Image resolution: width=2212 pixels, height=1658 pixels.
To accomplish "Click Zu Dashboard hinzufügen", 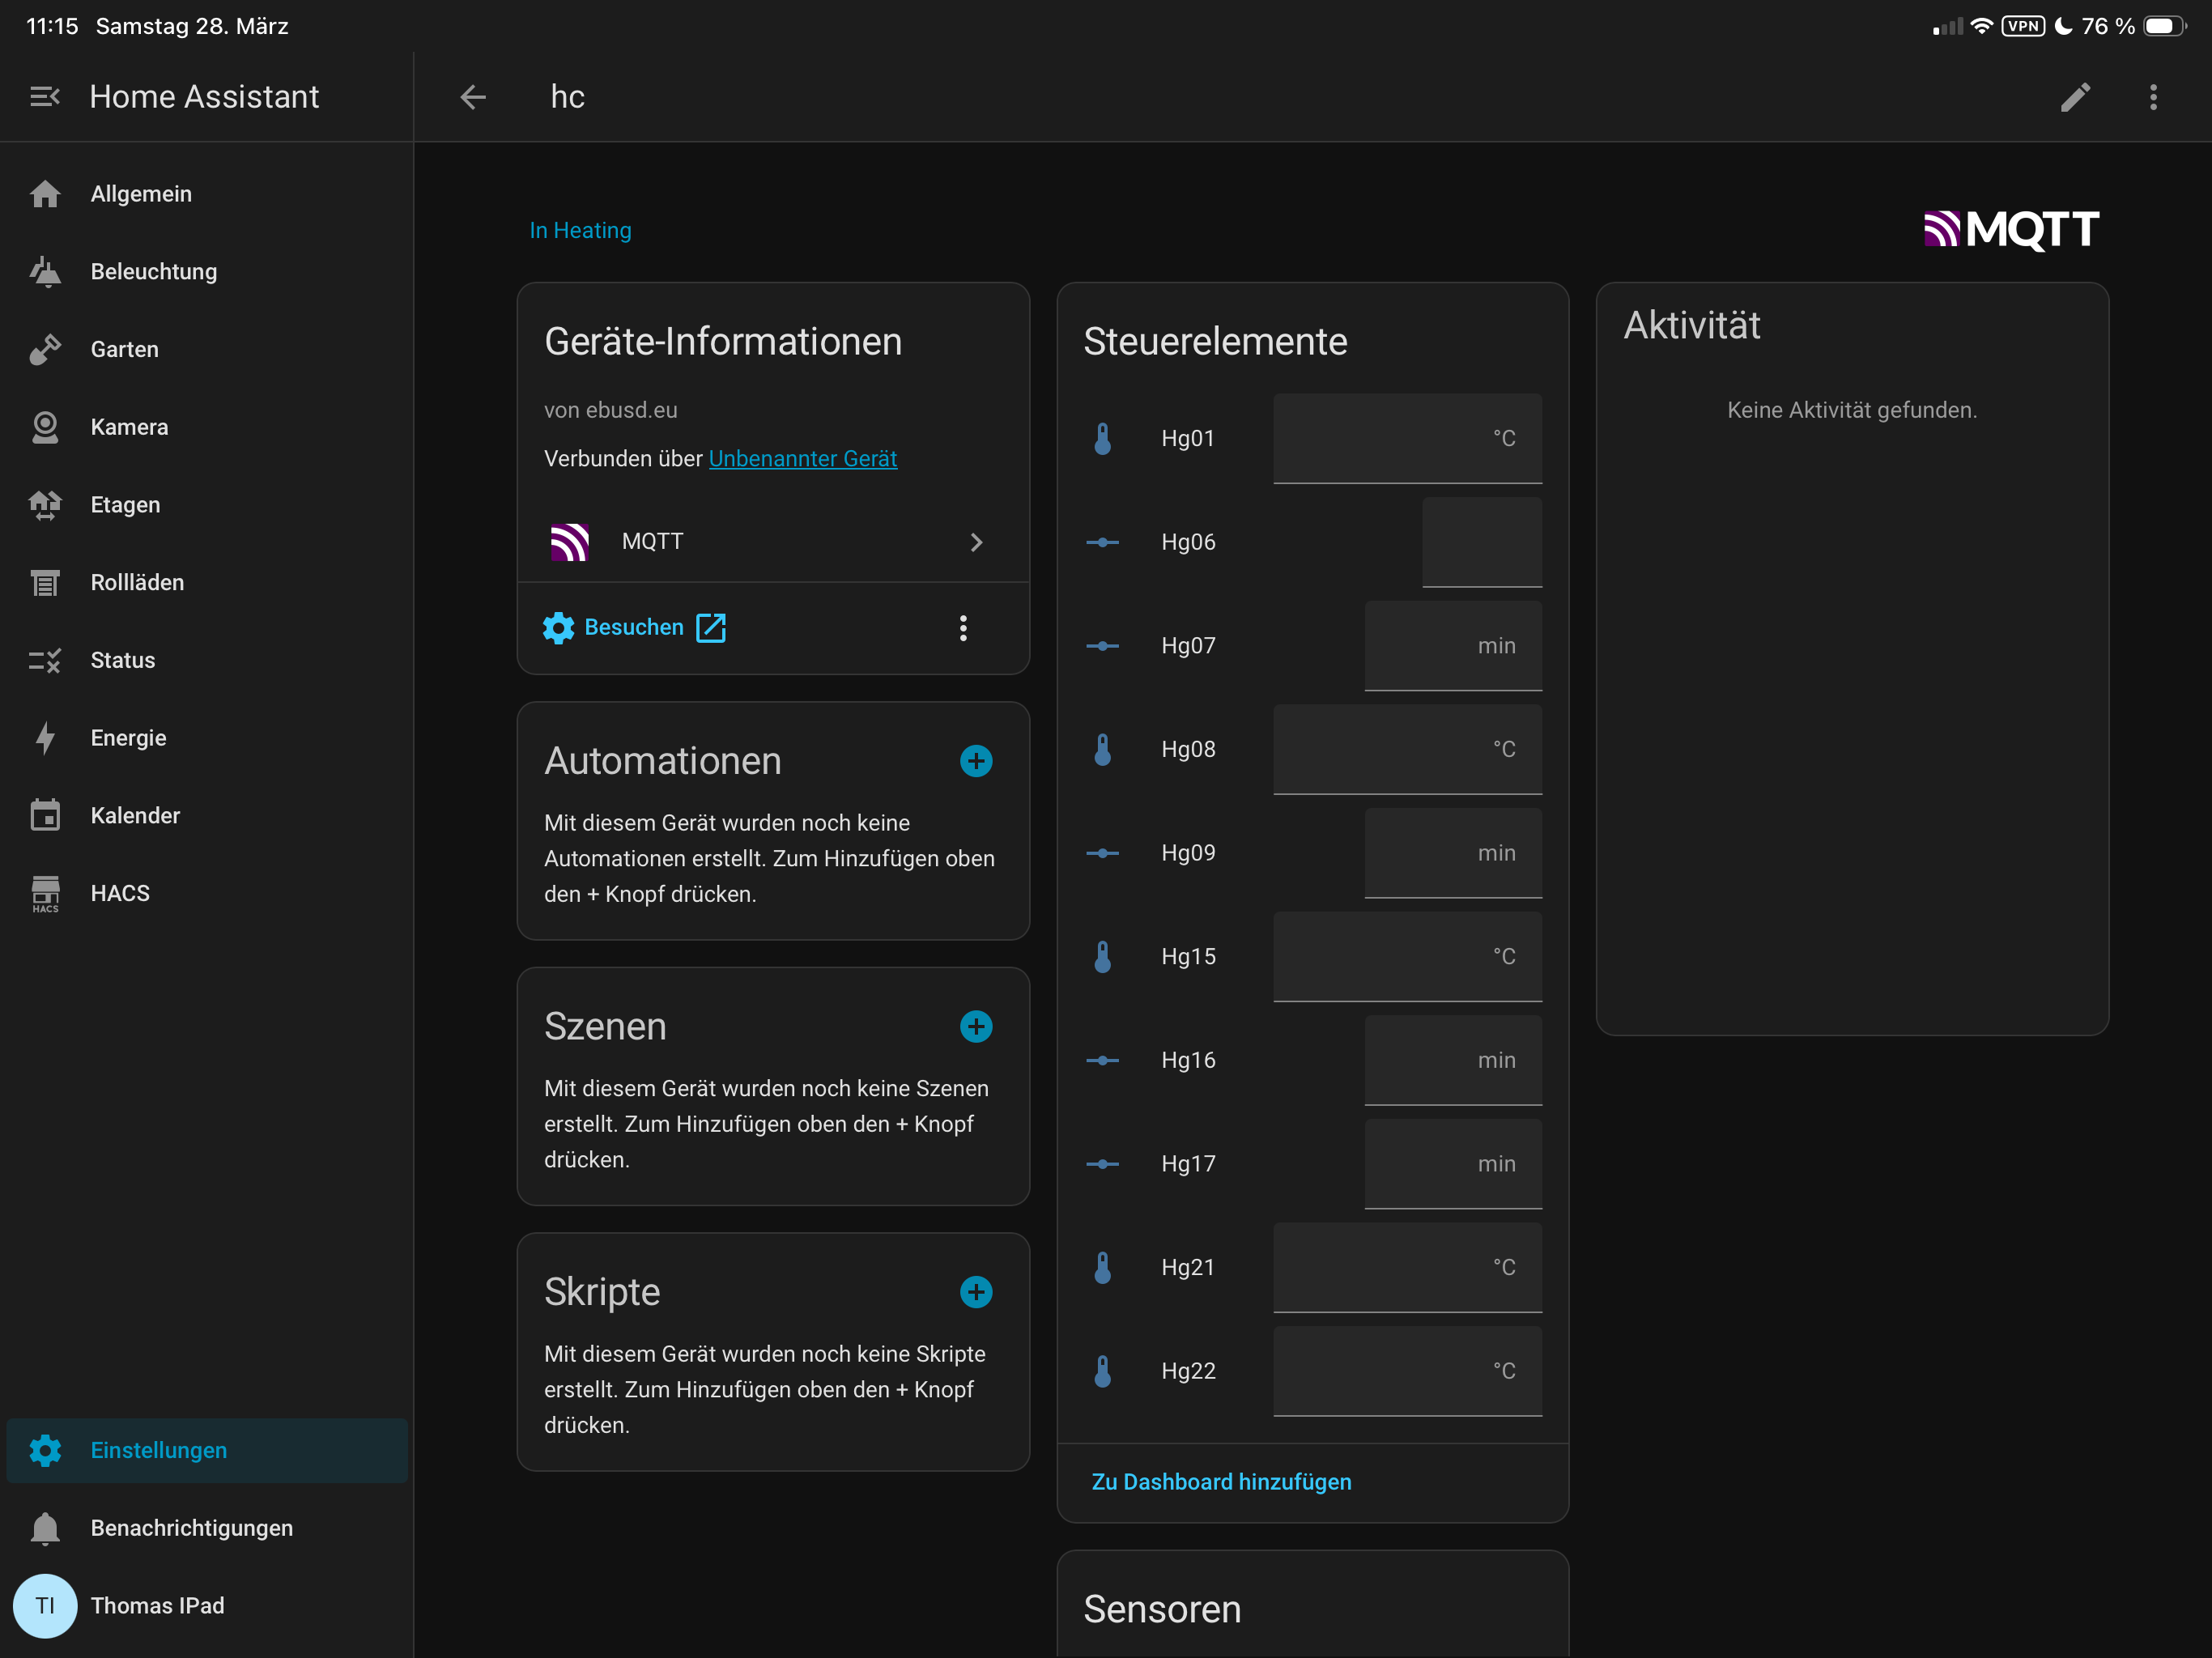I will [x=1221, y=1481].
